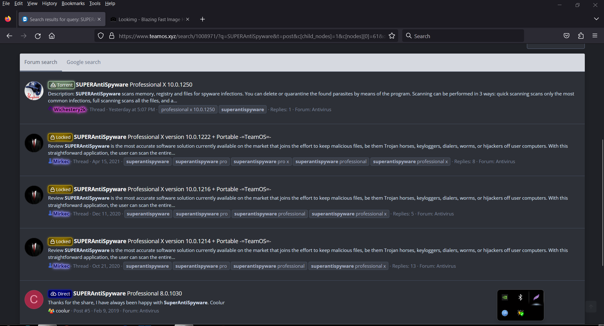Click 'superantispyware professional x' tag under 10.0.1214
The width and height of the screenshot is (604, 326).
click(x=348, y=266)
